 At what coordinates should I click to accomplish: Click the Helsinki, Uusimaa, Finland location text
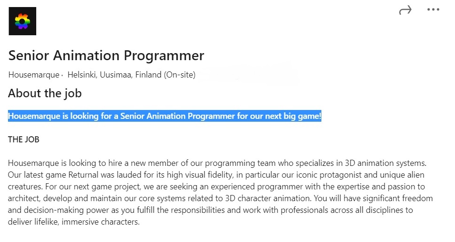(x=114, y=75)
